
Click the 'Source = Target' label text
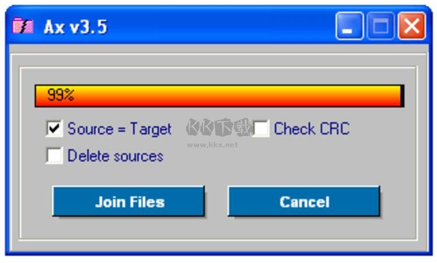(x=119, y=129)
